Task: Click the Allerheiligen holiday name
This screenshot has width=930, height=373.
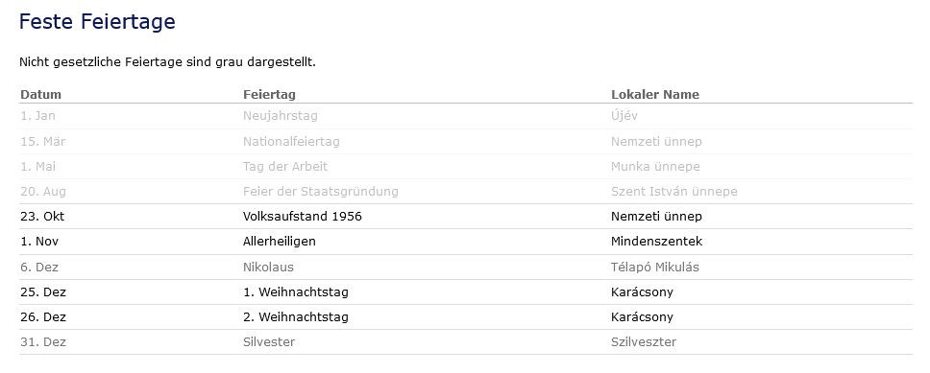Action: [280, 242]
